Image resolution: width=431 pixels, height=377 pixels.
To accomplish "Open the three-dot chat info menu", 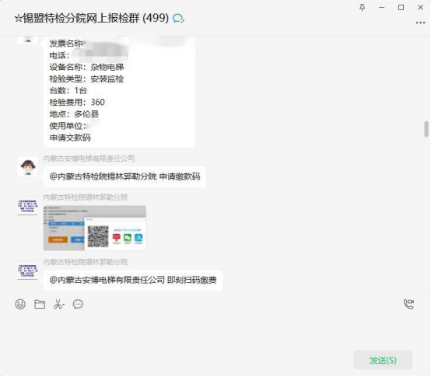I will [420, 23].
